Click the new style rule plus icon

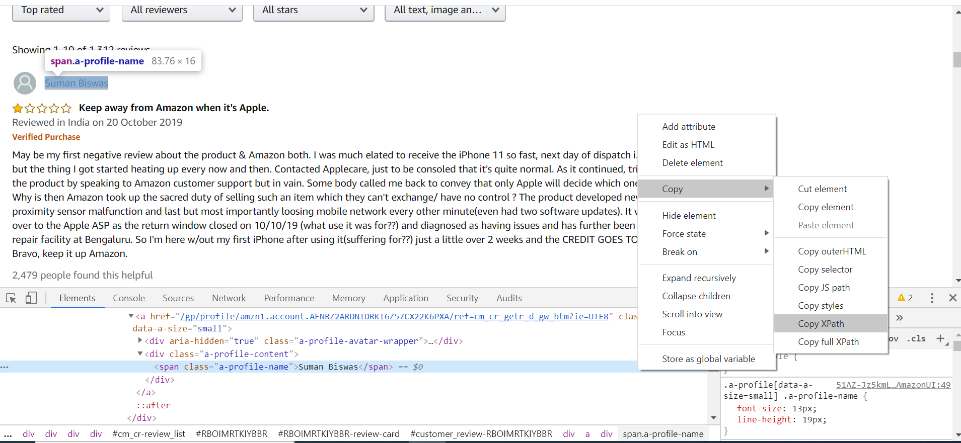coord(940,339)
